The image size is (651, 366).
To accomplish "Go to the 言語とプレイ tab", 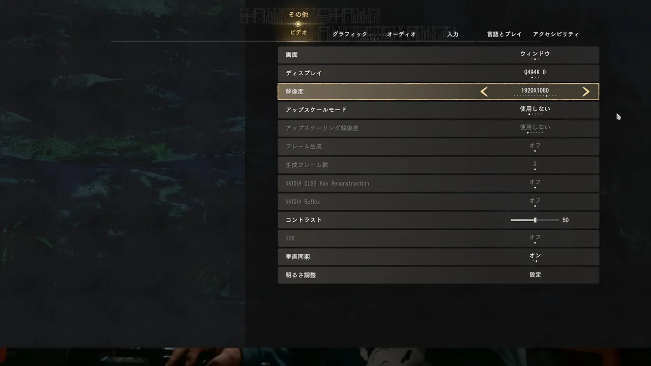I will point(505,34).
